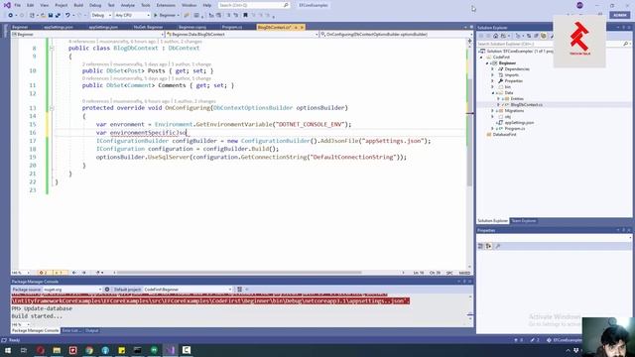Open the Beginner.Data.BlogDbContext type dropdown
635x357 pixels.
click(242, 35)
